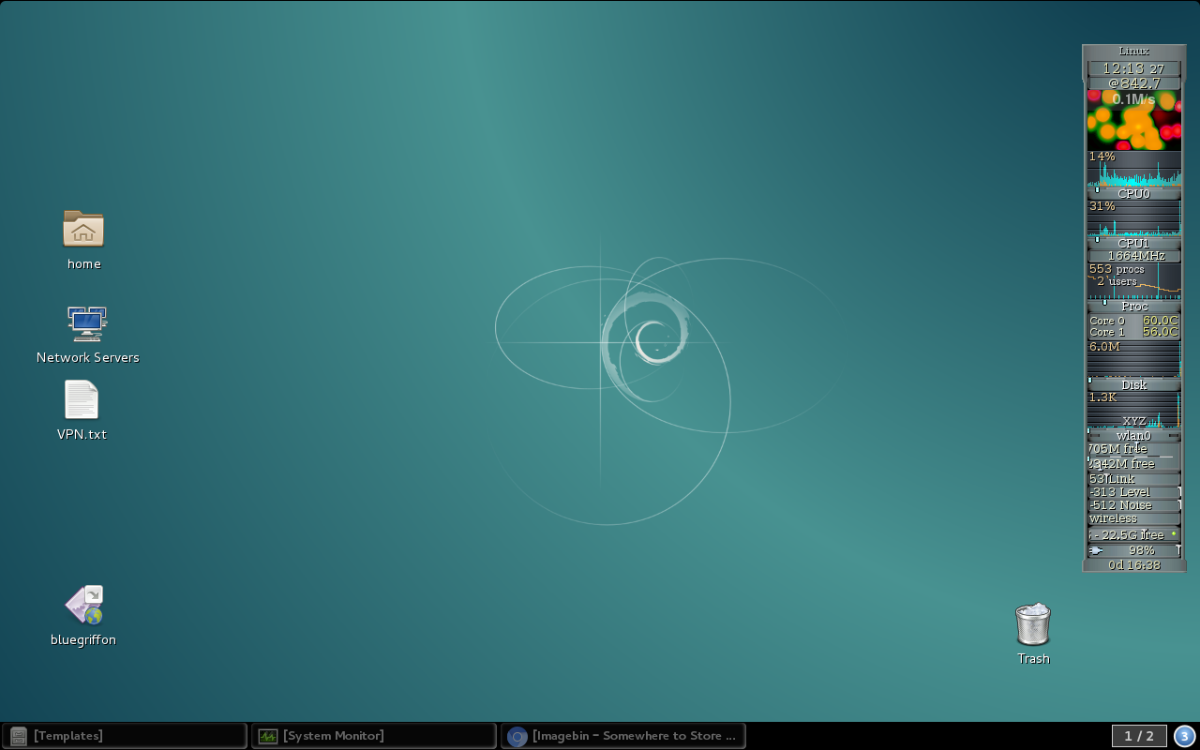The width and height of the screenshot is (1200, 750).
Task: Click the Core 1 temperature reading
Action: click(1133, 332)
